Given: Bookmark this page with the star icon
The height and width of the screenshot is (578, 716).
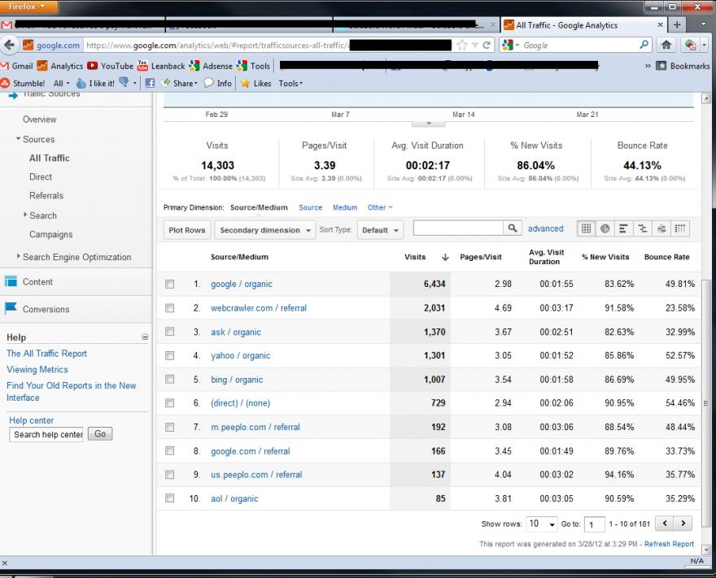Looking at the screenshot, I should click(x=462, y=45).
